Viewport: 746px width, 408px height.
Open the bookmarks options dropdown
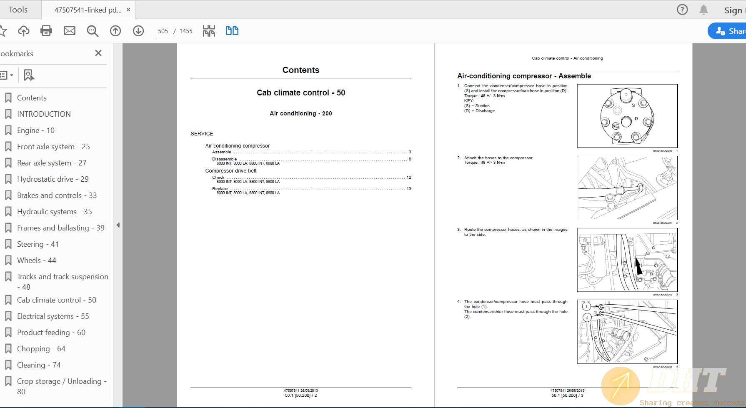(x=7, y=75)
